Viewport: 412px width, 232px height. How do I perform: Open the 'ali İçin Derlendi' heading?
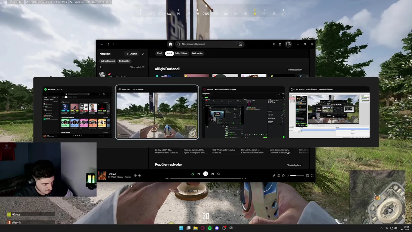[167, 69]
